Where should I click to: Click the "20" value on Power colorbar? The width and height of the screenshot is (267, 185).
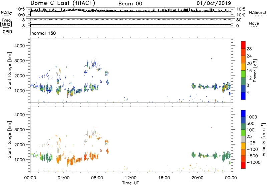(x=249, y=63)
